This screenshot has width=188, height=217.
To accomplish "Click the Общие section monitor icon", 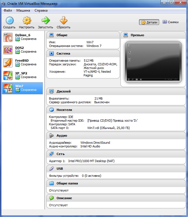I will (52, 35).
